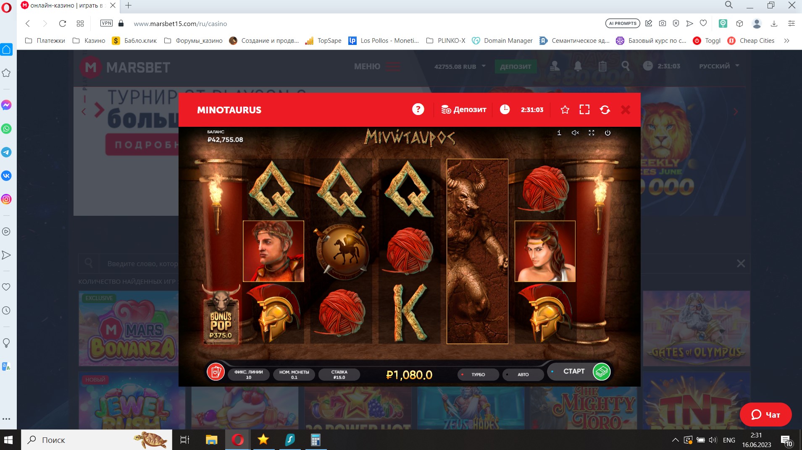Open the Чат support chat button
This screenshot has width=802, height=450.
(765, 415)
